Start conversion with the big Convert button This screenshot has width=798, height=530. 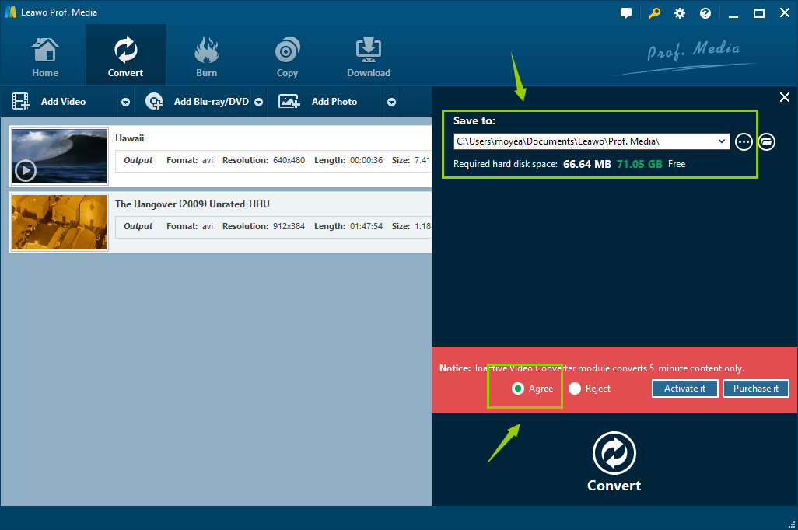[x=614, y=462]
